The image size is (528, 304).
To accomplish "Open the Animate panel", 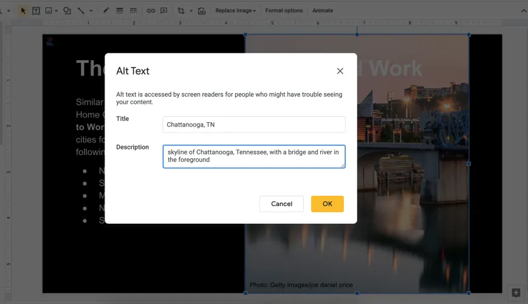I will click(323, 10).
